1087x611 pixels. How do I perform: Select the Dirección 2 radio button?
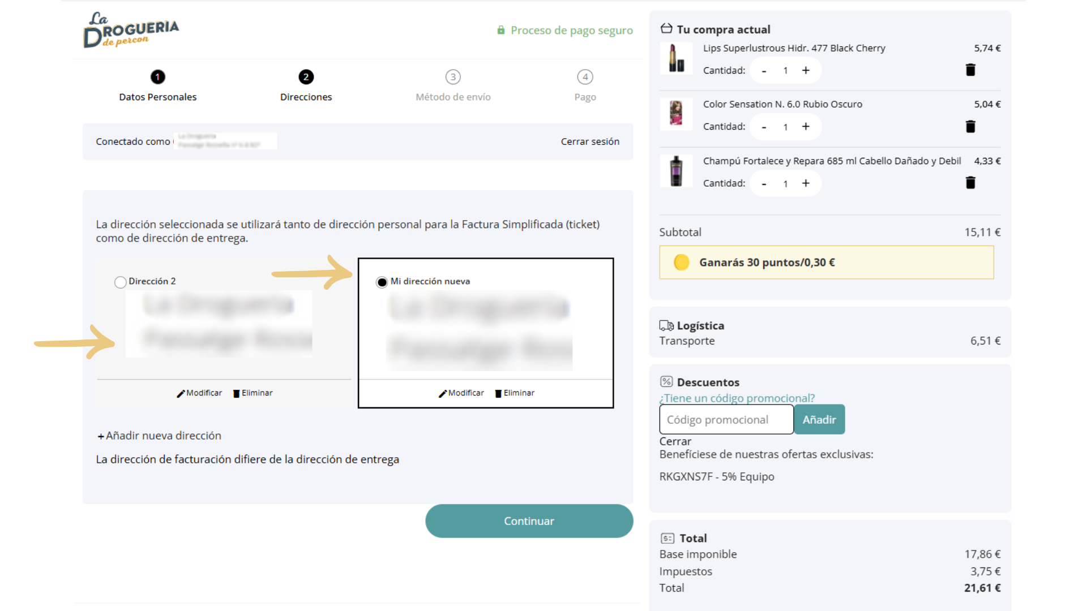120,282
